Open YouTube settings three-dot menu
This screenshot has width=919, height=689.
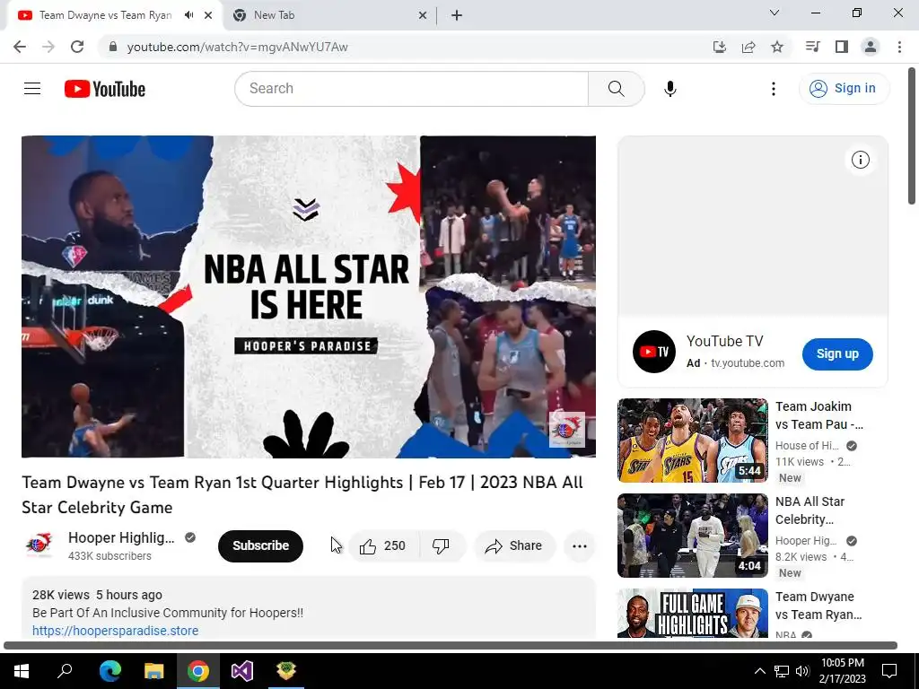coord(773,89)
